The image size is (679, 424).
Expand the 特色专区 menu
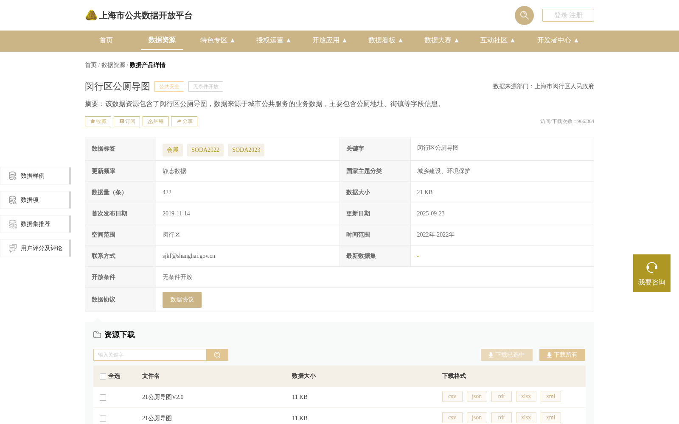[217, 40]
